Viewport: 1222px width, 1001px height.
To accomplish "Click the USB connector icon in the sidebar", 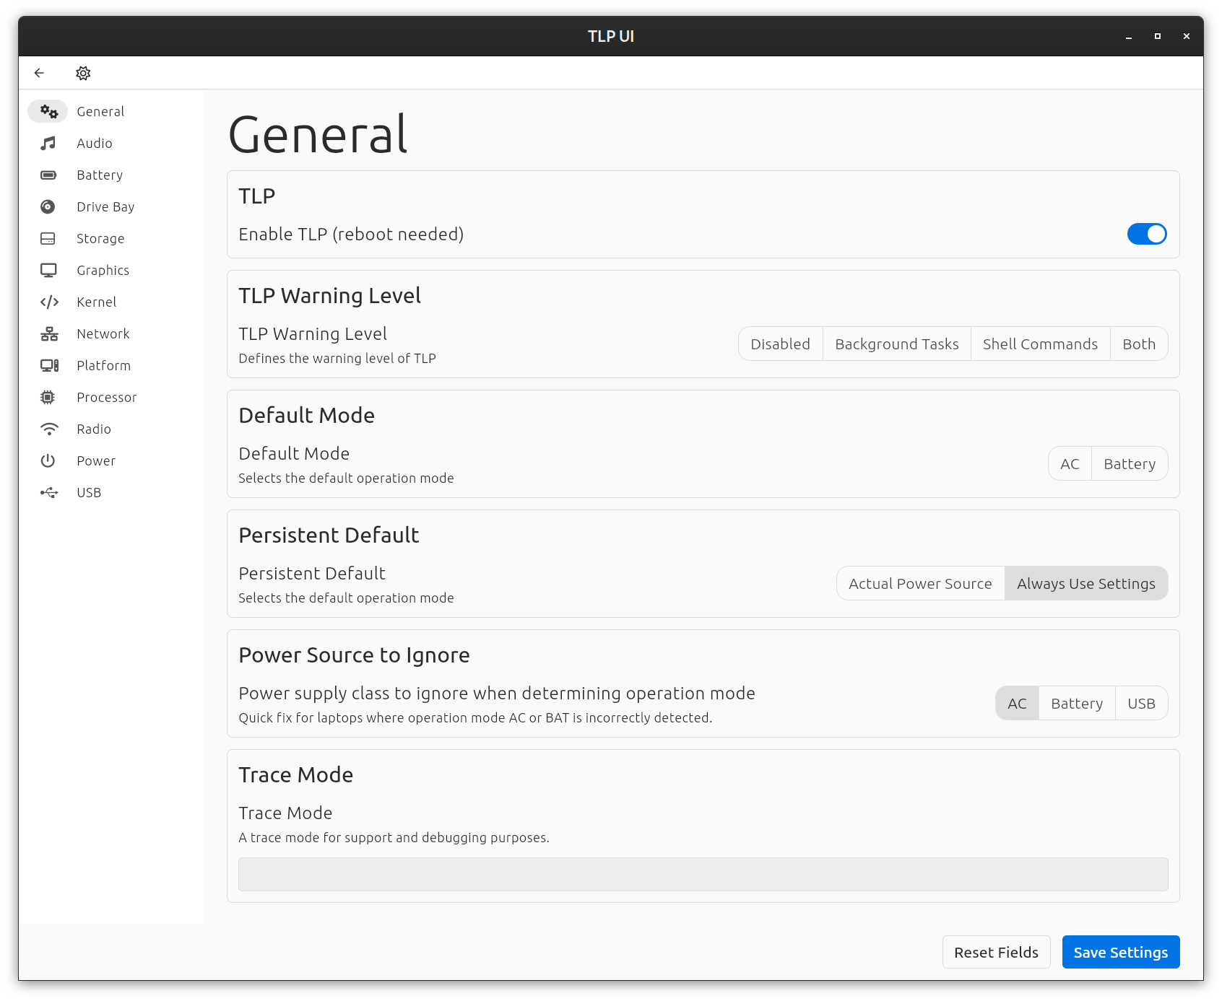I will 48,492.
